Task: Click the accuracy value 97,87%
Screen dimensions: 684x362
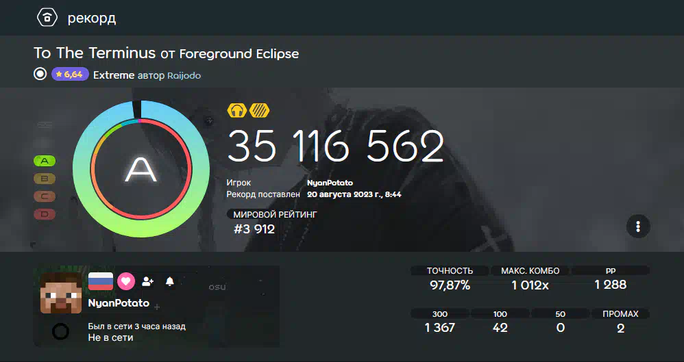Action: click(450, 286)
